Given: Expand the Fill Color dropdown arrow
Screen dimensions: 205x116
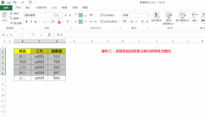Looking at the screenshot, I should [x=56, y=22].
